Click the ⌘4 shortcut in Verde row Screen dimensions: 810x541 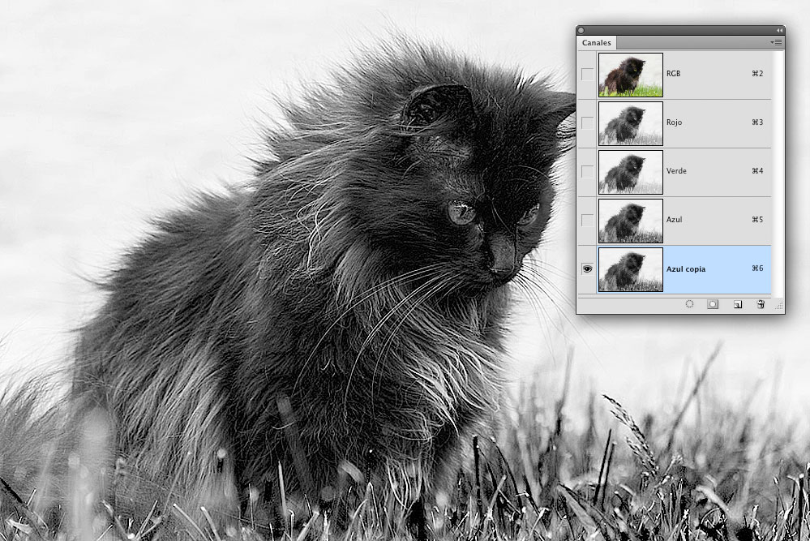click(757, 170)
